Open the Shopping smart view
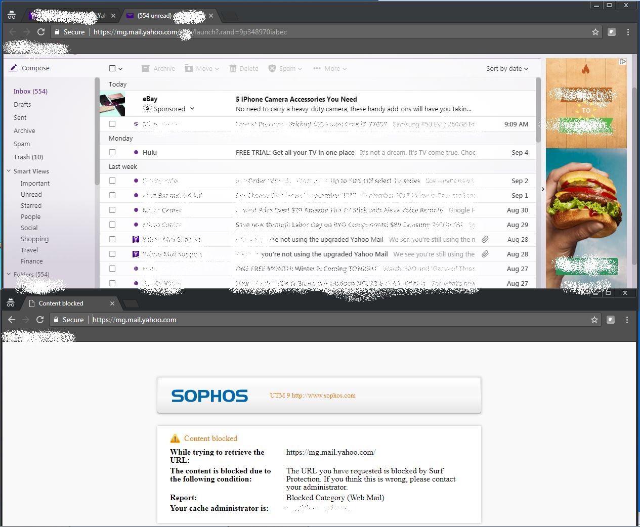This screenshot has height=527, width=640. click(34, 239)
